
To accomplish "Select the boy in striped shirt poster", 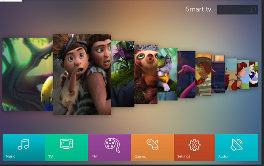I will 203,75.
